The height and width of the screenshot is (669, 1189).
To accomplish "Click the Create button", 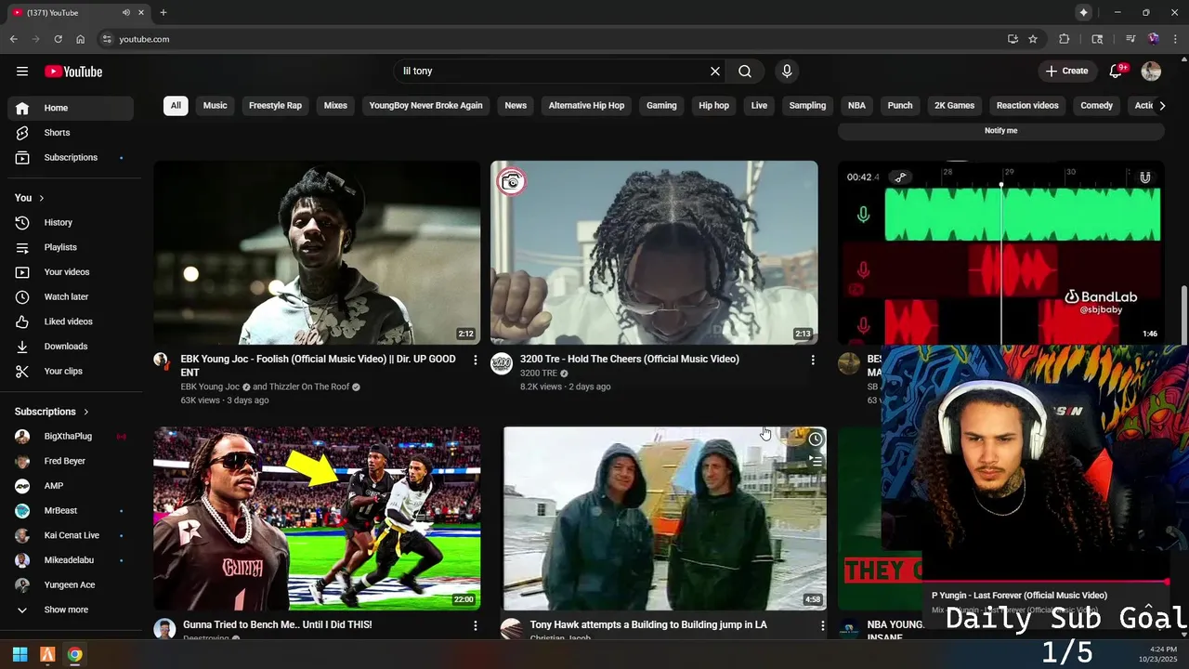I will (x=1066, y=72).
